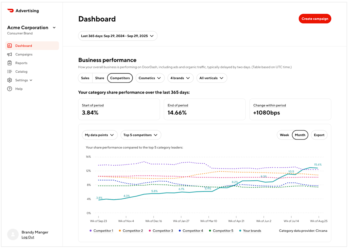Toggle Competitor 3 series in legend
349x249 pixels.
(163, 230)
